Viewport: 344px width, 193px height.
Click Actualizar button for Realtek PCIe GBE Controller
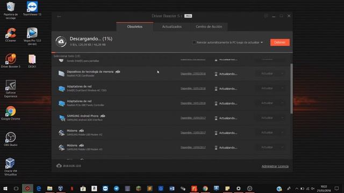click(x=267, y=103)
